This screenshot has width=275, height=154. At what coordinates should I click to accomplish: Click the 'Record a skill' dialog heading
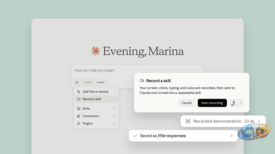[x=159, y=81]
